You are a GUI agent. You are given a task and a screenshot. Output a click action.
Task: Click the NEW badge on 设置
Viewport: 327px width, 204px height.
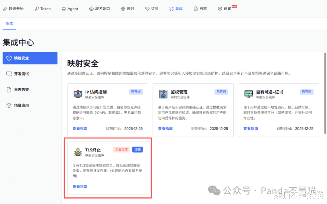tap(234, 6)
